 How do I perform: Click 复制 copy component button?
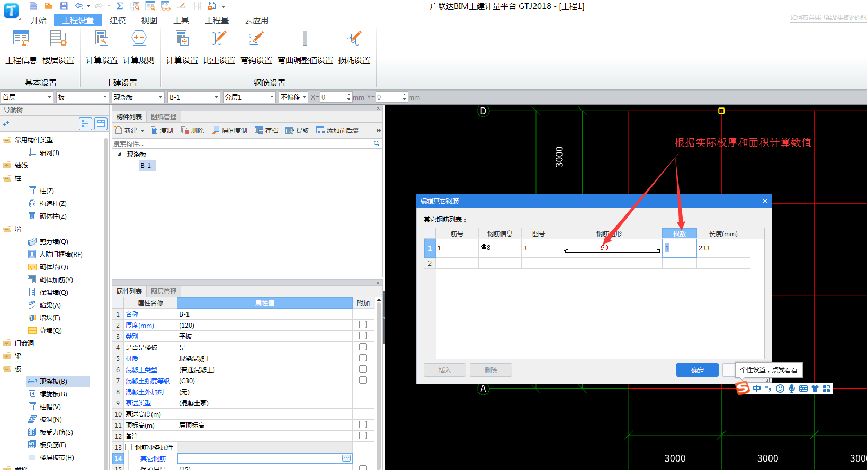(x=162, y=130)
